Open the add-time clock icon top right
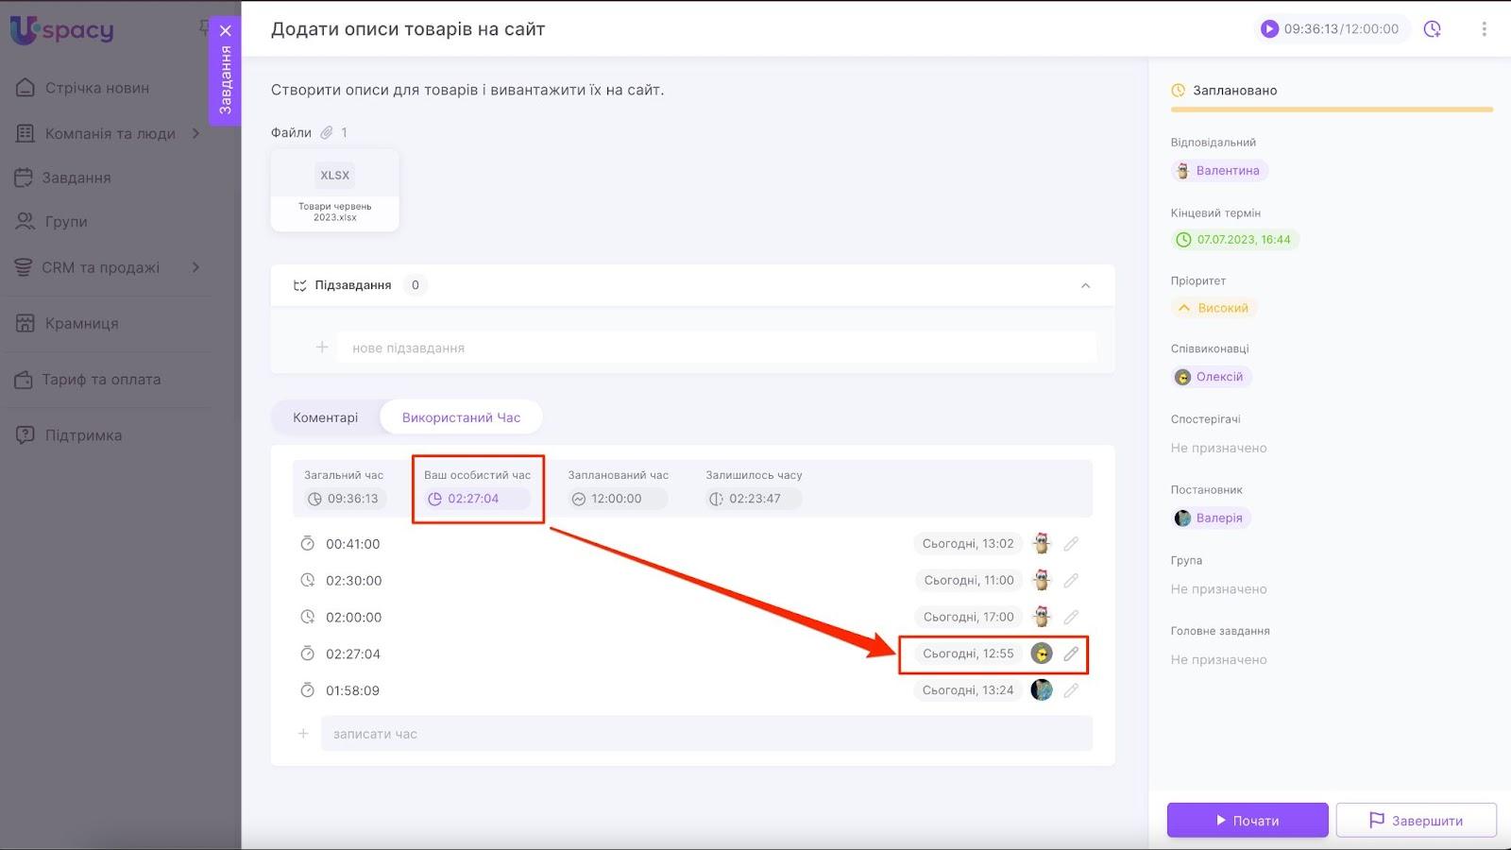Viewport: 1511px width, 850px height. coord(1432,29)
